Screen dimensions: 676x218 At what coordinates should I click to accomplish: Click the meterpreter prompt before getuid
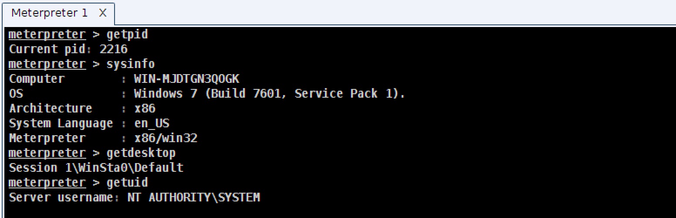point(47,183)
